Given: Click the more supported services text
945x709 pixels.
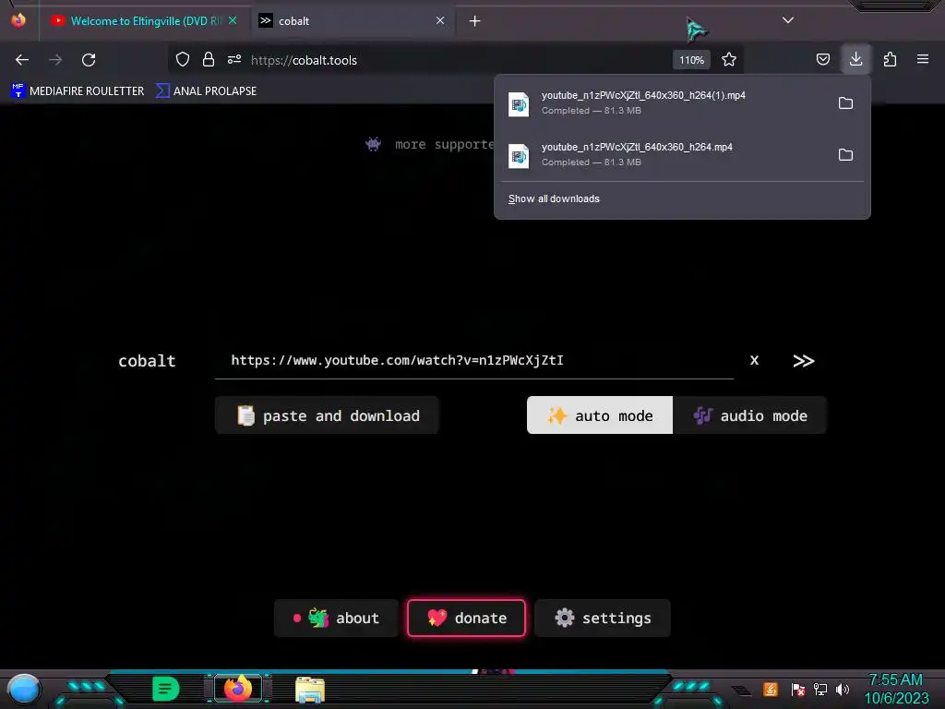Looking at the screenshot, I should [x=445, y=144].
